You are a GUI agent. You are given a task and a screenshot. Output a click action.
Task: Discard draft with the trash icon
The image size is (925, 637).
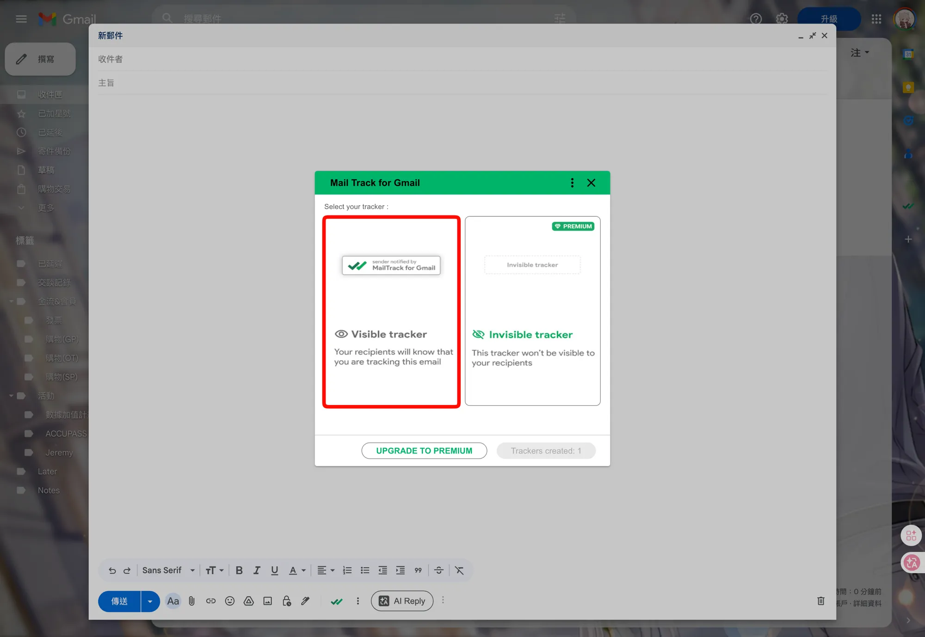[821, 601]
